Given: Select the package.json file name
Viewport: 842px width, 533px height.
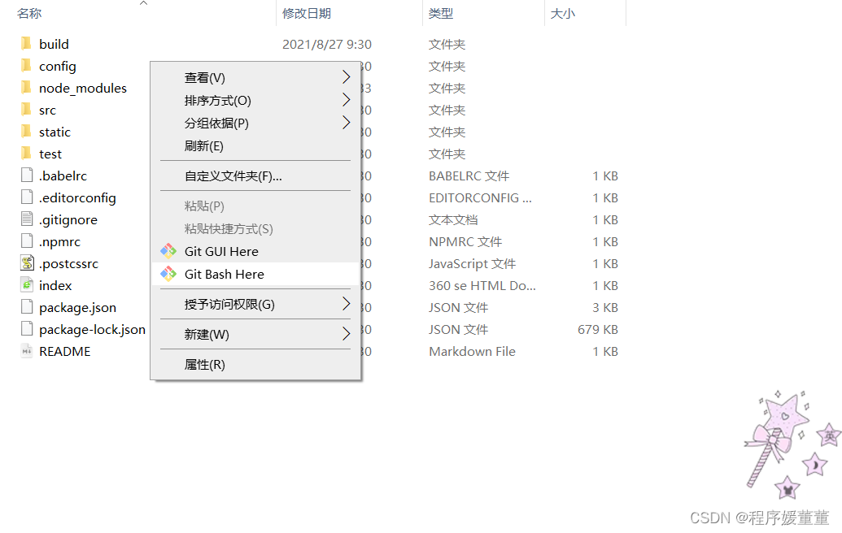Looking at the screenshot, I should (x=77, y=308).
